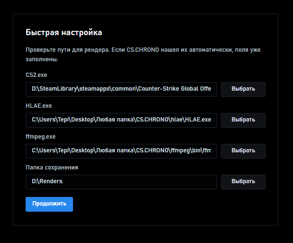This screenshot has width=293, height=243.
Task: Select save folder with its Выбрать button
Action: pyautogui.click(x=243, y=182)
